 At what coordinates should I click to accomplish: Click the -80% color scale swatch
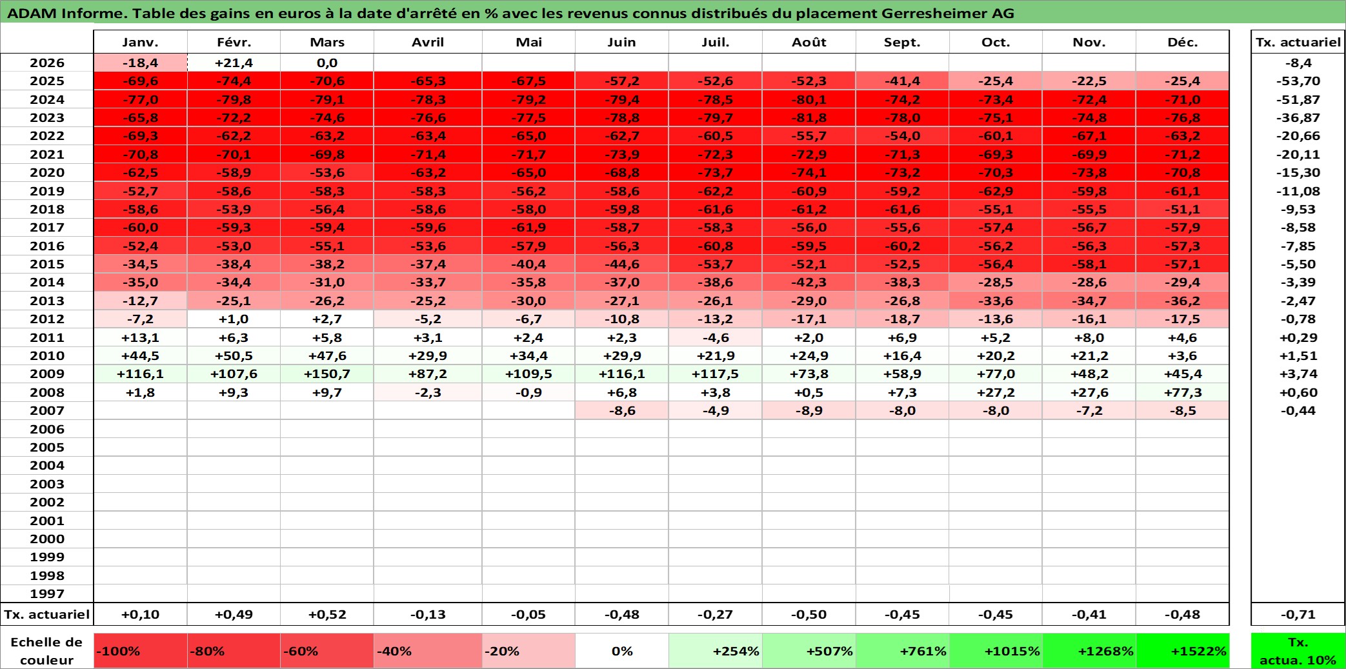pos(234,651)
